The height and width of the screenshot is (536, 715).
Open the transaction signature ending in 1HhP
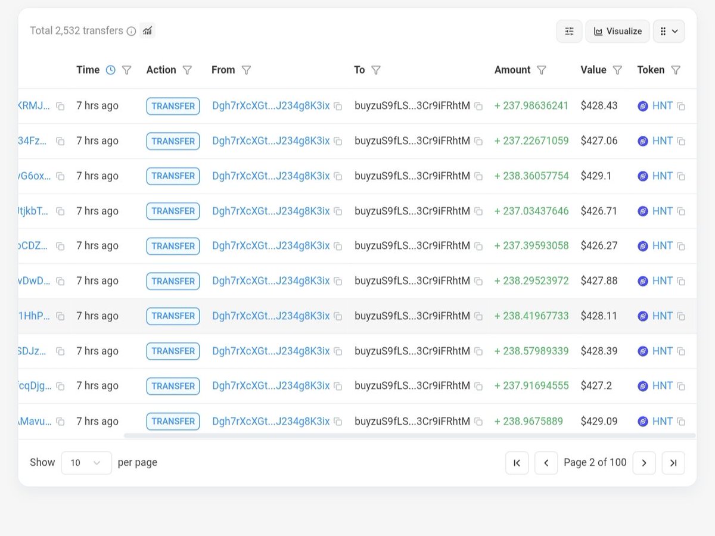(x=35, y=316)
